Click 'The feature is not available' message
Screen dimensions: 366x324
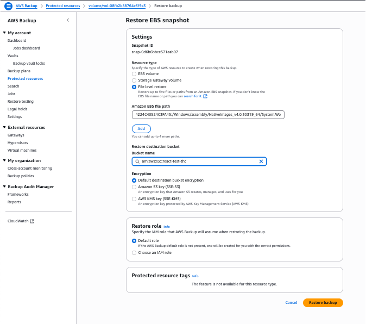(x=234, y=284)
